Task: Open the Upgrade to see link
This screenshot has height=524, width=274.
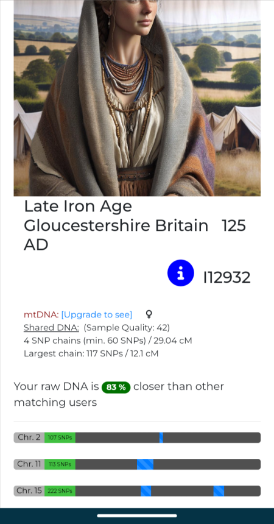Action: (x=97, y=314)
